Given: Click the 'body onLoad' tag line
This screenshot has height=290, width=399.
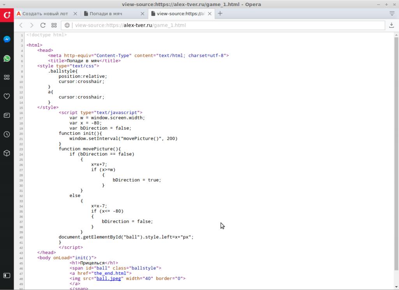Looking at the screenshot, I should point(67,258).
